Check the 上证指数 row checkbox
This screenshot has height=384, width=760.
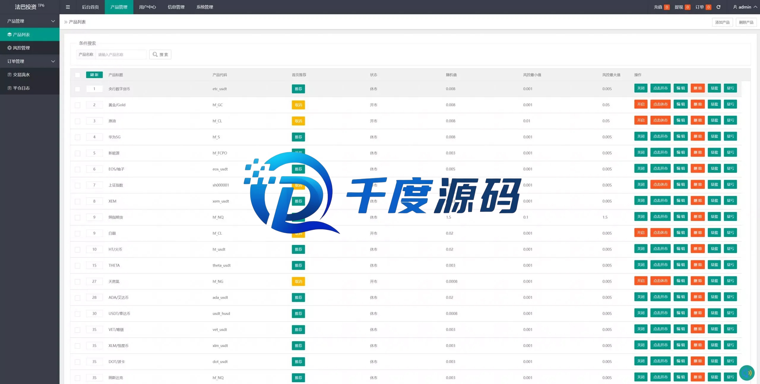(x=77, y=185)
